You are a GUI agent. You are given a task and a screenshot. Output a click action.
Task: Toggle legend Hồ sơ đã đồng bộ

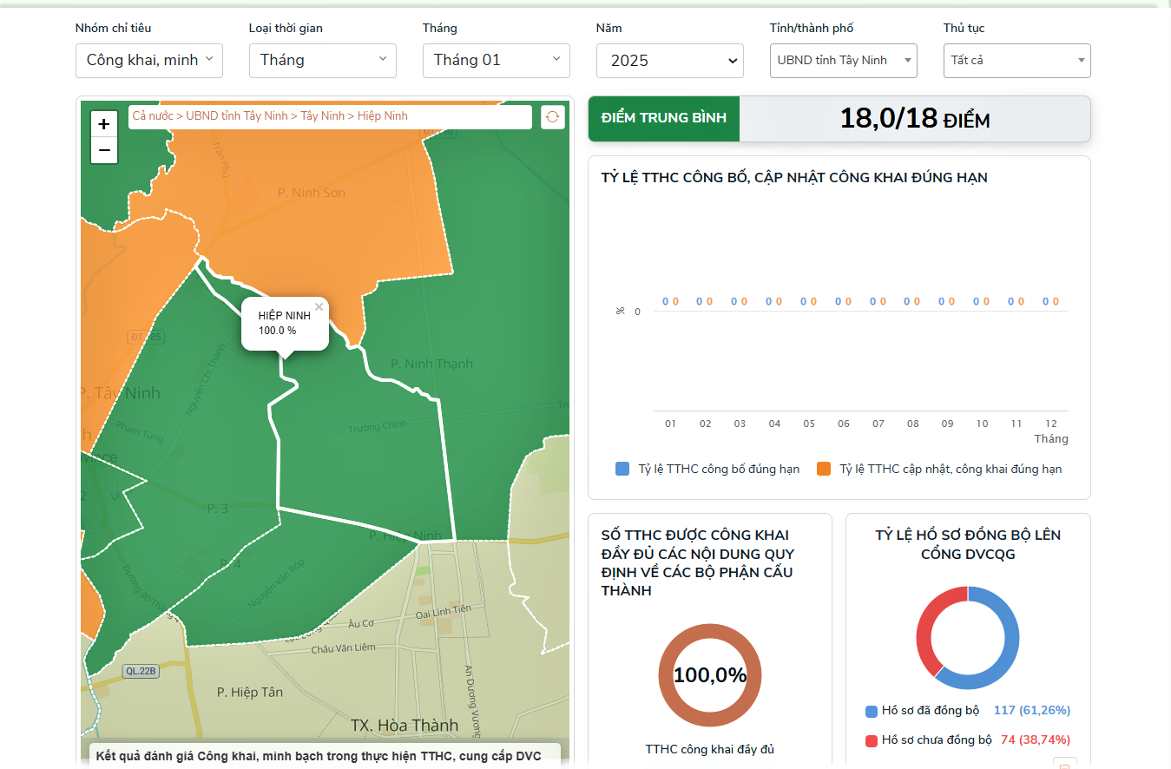tap(922, 711)
